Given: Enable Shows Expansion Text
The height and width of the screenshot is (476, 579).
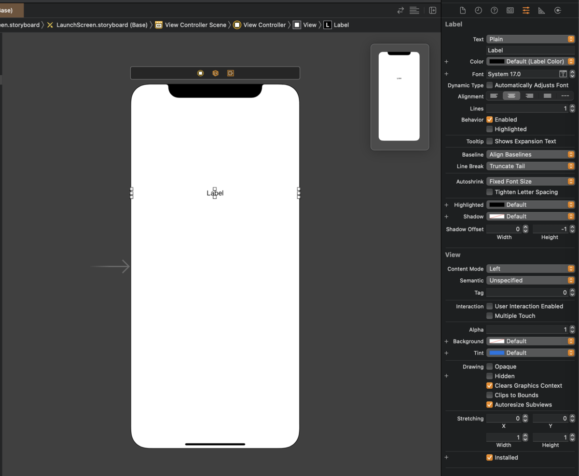Looking at the screenshot, I should coord(490,141).
